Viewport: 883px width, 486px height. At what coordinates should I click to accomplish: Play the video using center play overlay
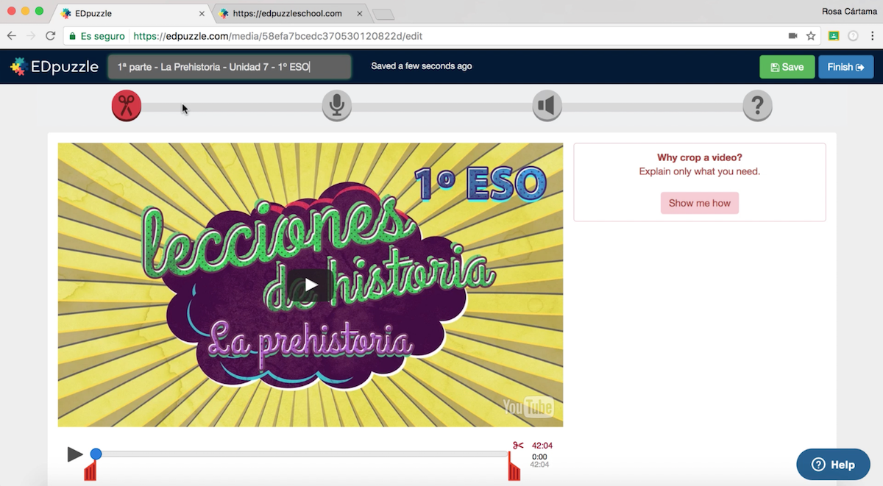[311, 285]
